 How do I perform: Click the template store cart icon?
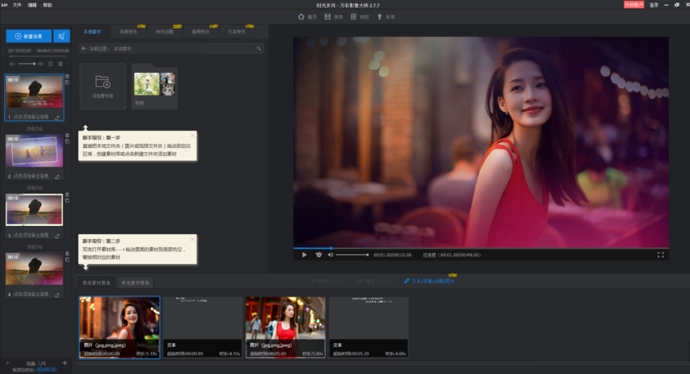pos(62,36)
